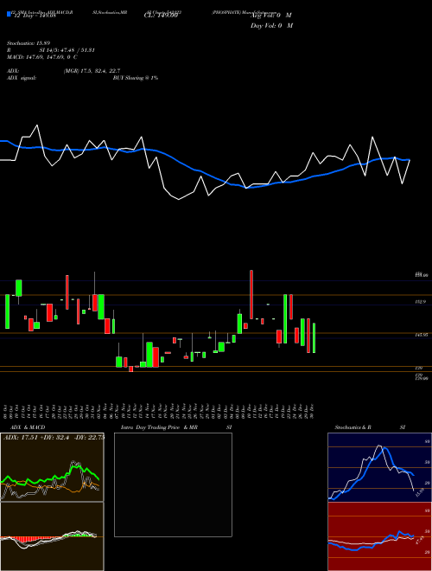Select the 'MACD: 147.69, 147.69, 0 C' line
Viewport: 432px width, 571px height.
[41, 57]
